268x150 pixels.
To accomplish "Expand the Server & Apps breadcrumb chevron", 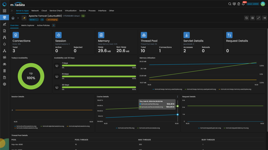I will [x=12, y=11].
